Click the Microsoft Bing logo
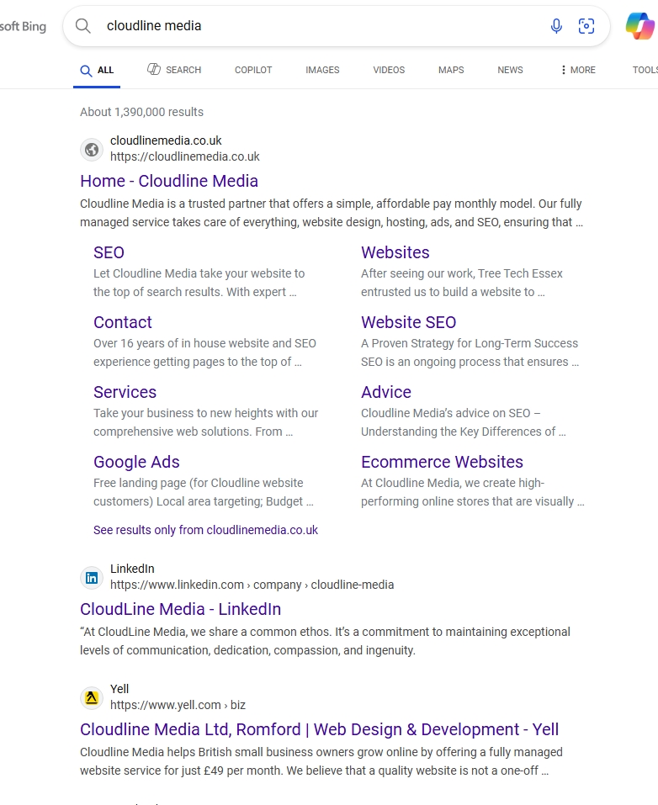The image size is (658, 805). click(23, 26)
